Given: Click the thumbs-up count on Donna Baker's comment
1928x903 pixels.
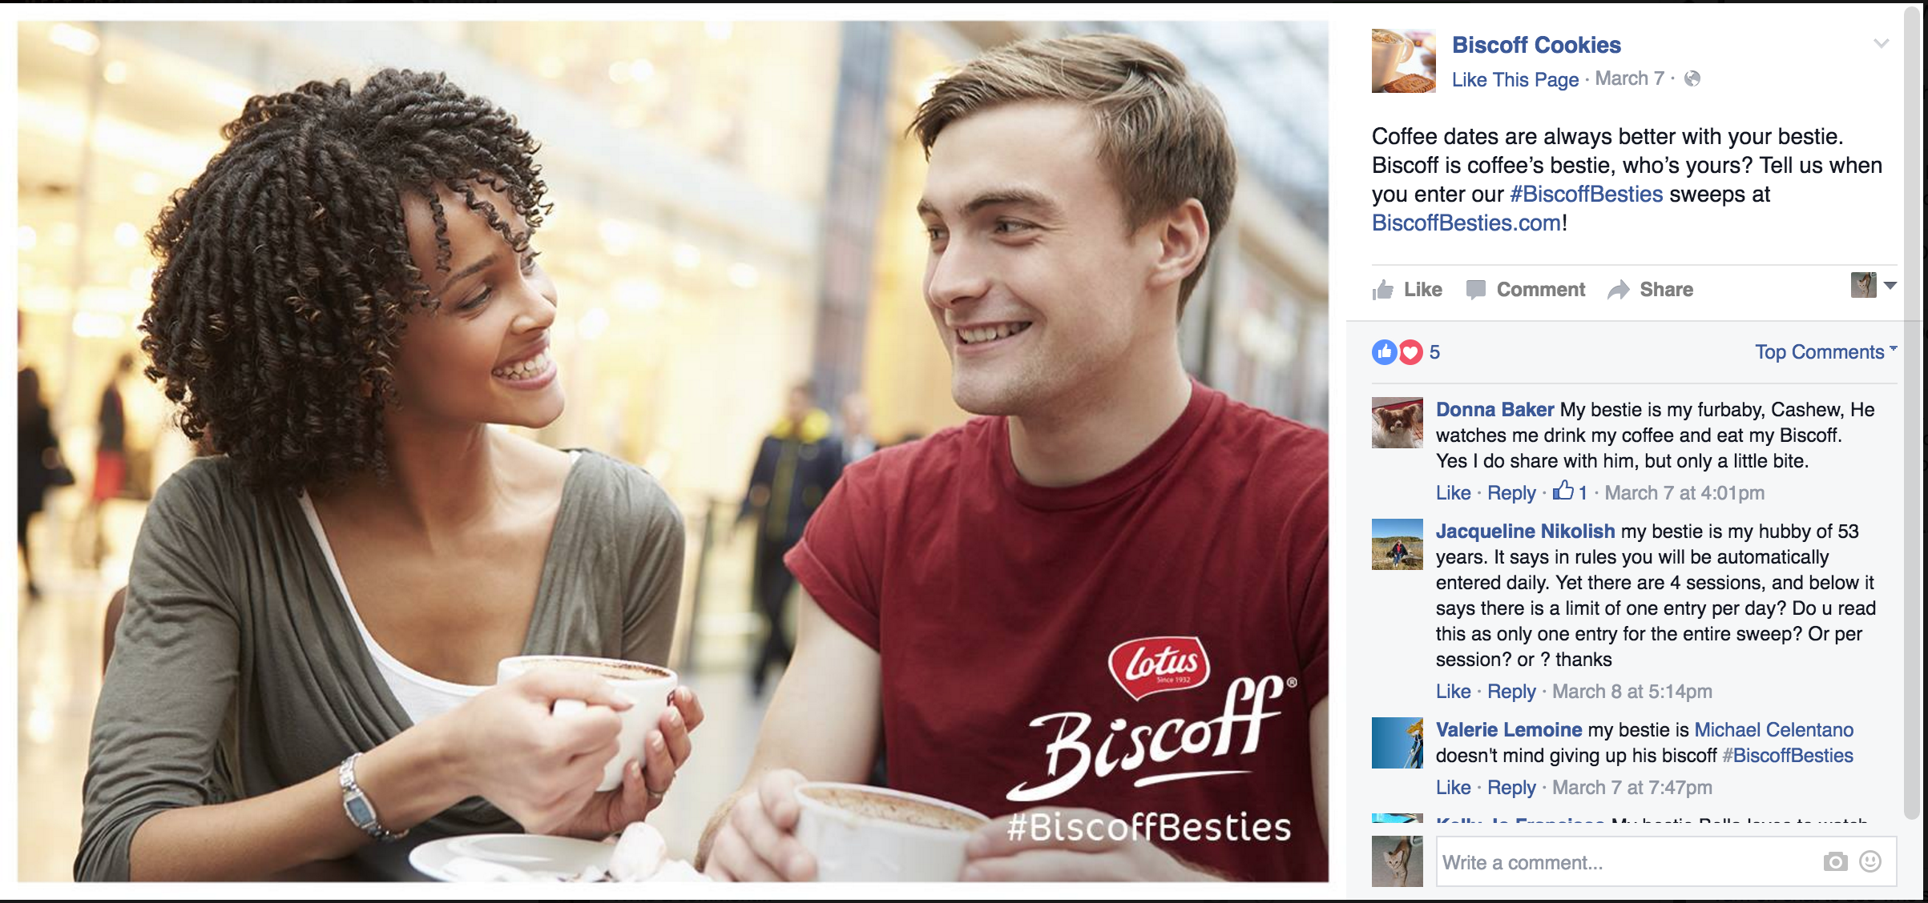Looking at the screenshot, I should click(1571, 492).
